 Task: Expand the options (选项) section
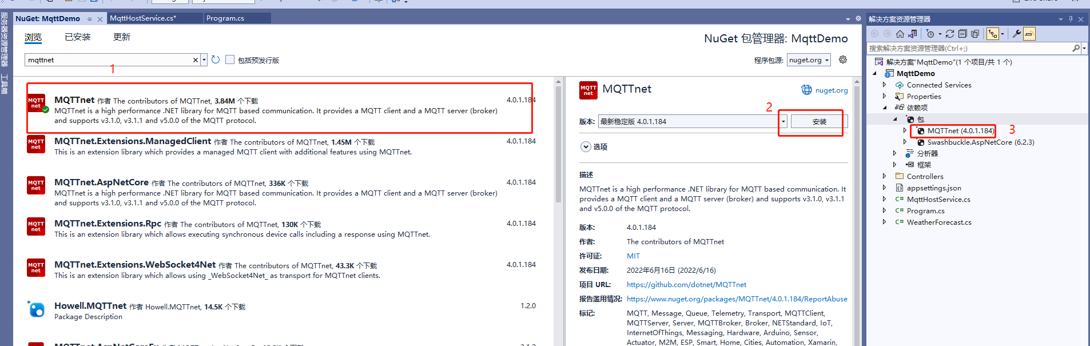click(586, 146)
